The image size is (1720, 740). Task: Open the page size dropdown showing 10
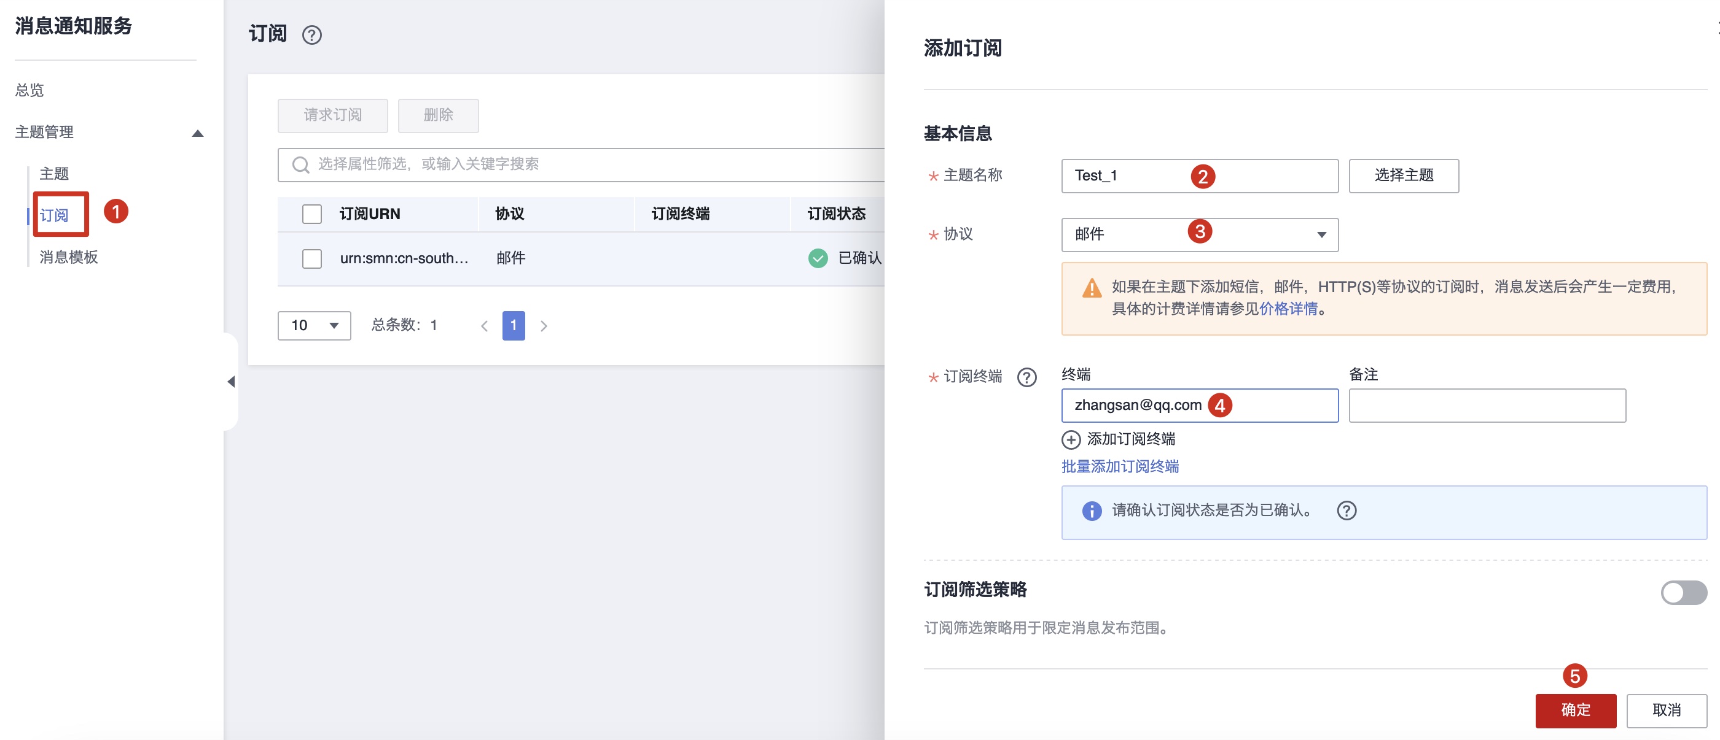coord(314,325)
